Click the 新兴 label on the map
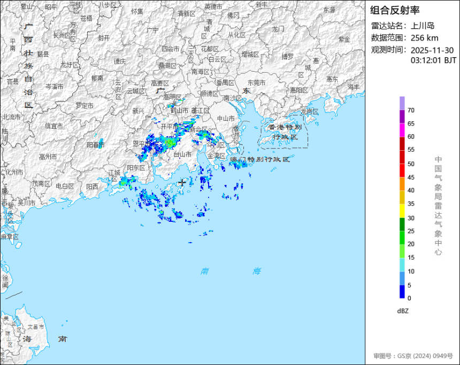 (x=138, y=111)
